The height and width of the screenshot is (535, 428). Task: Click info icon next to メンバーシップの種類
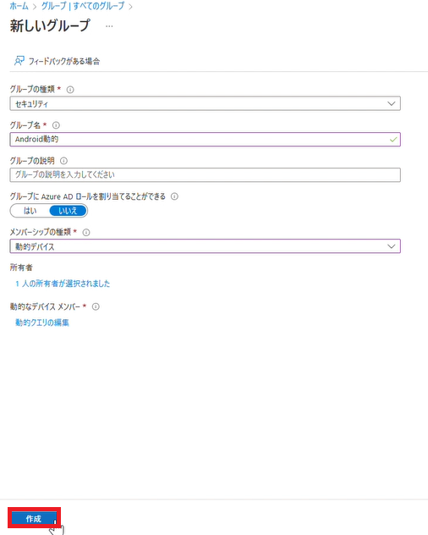pyautogui.click(x=86, y=232)
